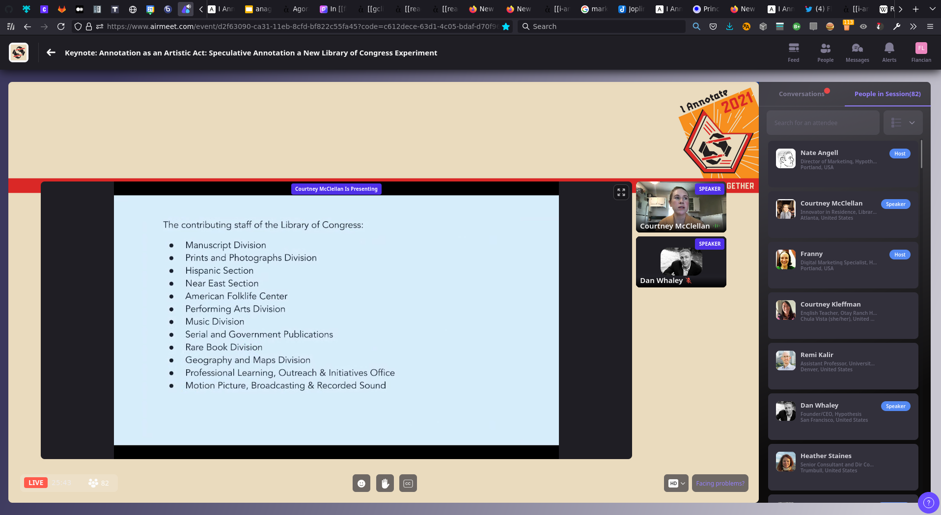The width and height of the screenshot is (941, 515).
Task: Select Franny in the attendee list
Action: tap(843, 265)
